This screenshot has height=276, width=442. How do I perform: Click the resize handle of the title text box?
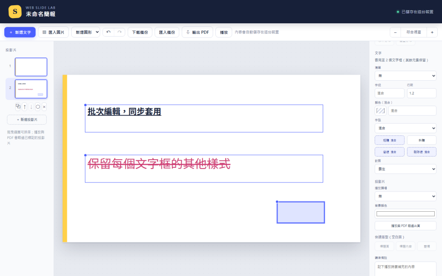[85, 105]
